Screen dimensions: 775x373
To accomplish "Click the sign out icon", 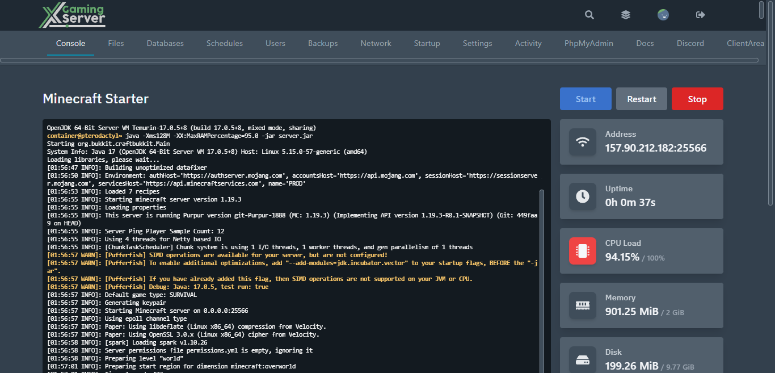I will (x=700, y=15).
